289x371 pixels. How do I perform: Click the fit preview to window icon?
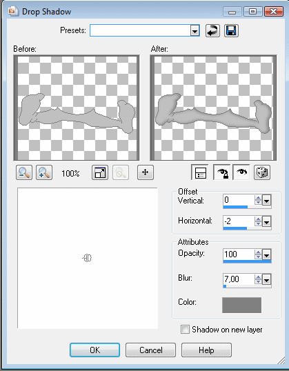click(x=100, y=172)
